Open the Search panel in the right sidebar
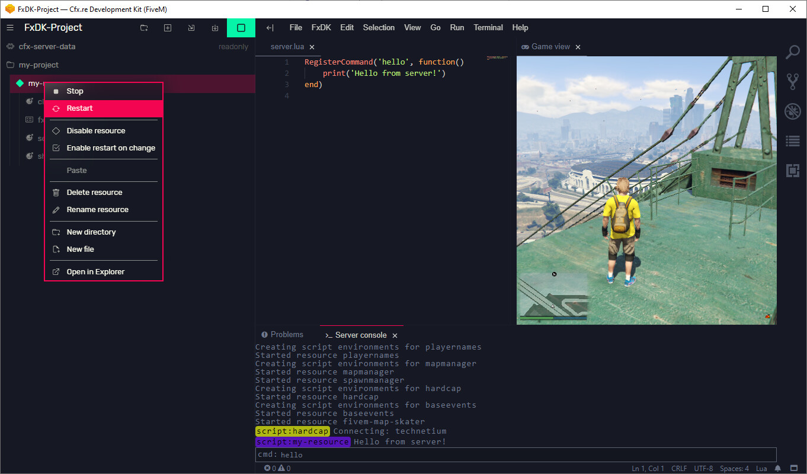This screenshot has height=474, width=807. tap(793, 52)
